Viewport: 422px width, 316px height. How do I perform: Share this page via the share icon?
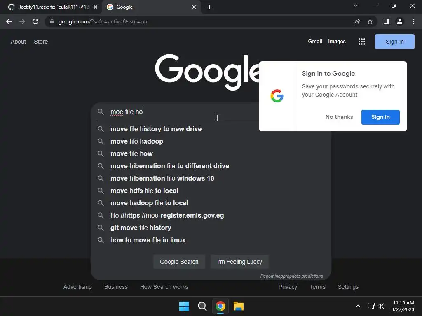click(357, 21)
